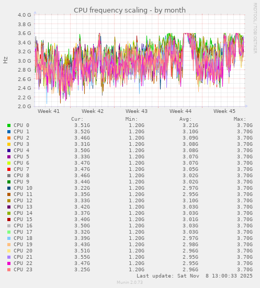Click the 'Week 42' axis label
Image resolution: width=260 pixels, height=288 pixels.
coord(93,111)
